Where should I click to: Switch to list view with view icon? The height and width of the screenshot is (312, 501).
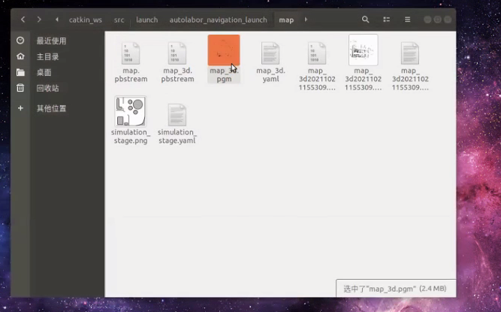[x=388, y=20]
